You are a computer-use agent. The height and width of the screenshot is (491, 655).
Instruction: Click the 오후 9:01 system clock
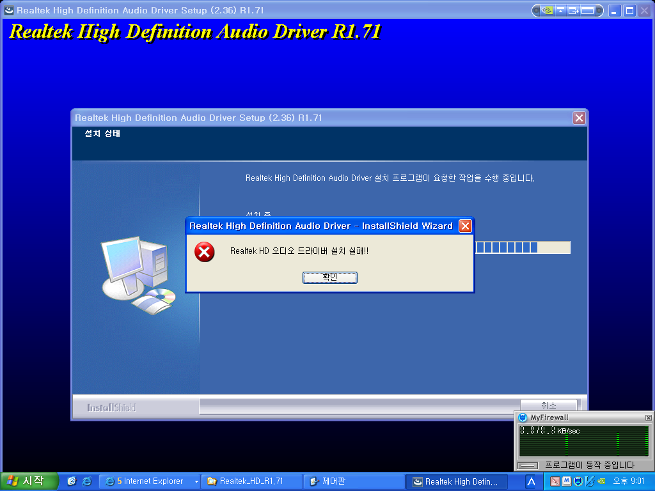point(629,481)
